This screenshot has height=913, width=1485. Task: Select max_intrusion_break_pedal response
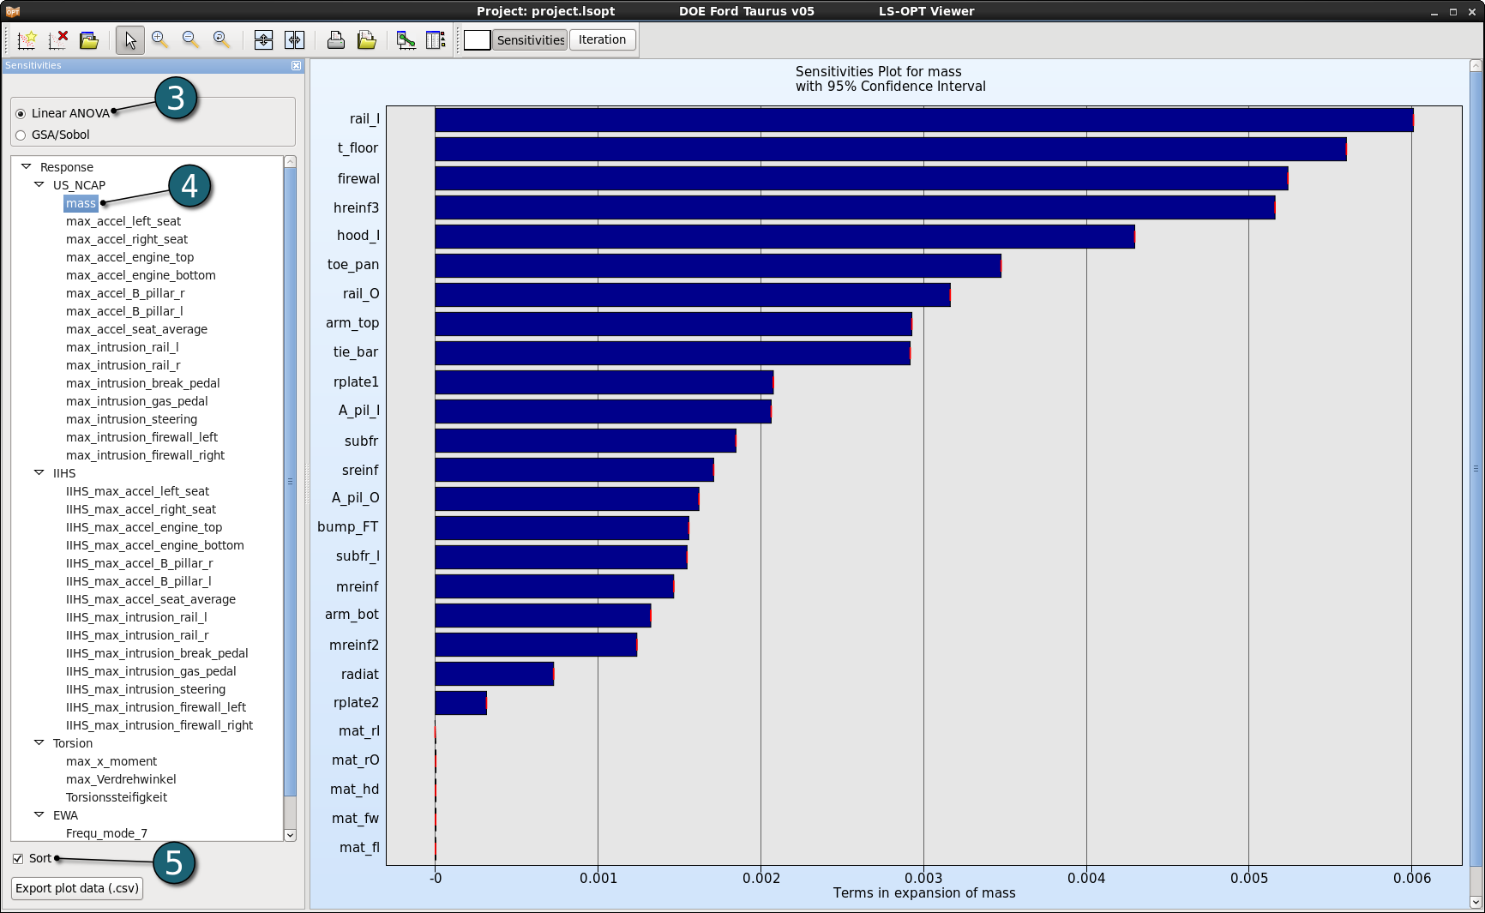tap(143, 383)
